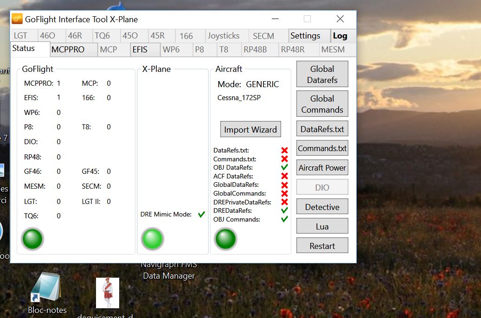The image size is (481, 318).
Task: Click the green check beside OBJ DataRefs
Action: [284, 167]
